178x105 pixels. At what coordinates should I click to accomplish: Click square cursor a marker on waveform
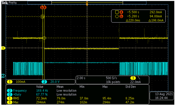tap(43, 17)
